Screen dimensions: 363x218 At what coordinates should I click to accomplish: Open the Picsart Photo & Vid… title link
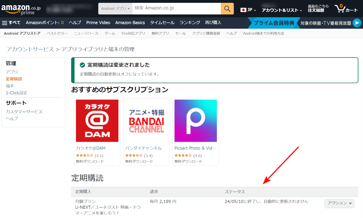pos(195,148)
